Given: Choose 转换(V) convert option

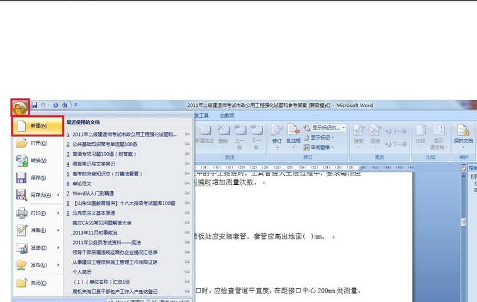Looking at the screenshot, I should [38, 160].
